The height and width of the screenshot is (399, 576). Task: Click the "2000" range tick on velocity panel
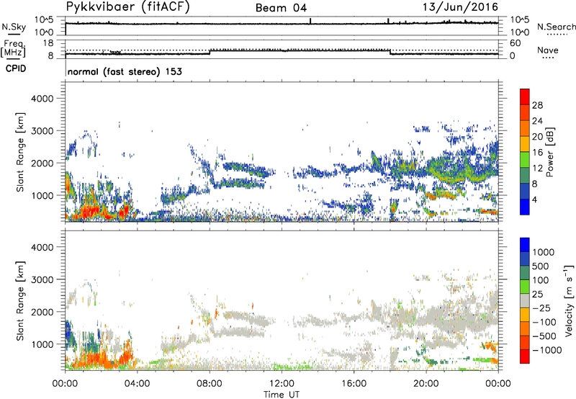pos(42,312)
